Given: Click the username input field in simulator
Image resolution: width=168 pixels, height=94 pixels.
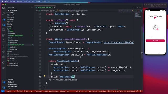Looking at the screenshot, I should coord(155,37).
